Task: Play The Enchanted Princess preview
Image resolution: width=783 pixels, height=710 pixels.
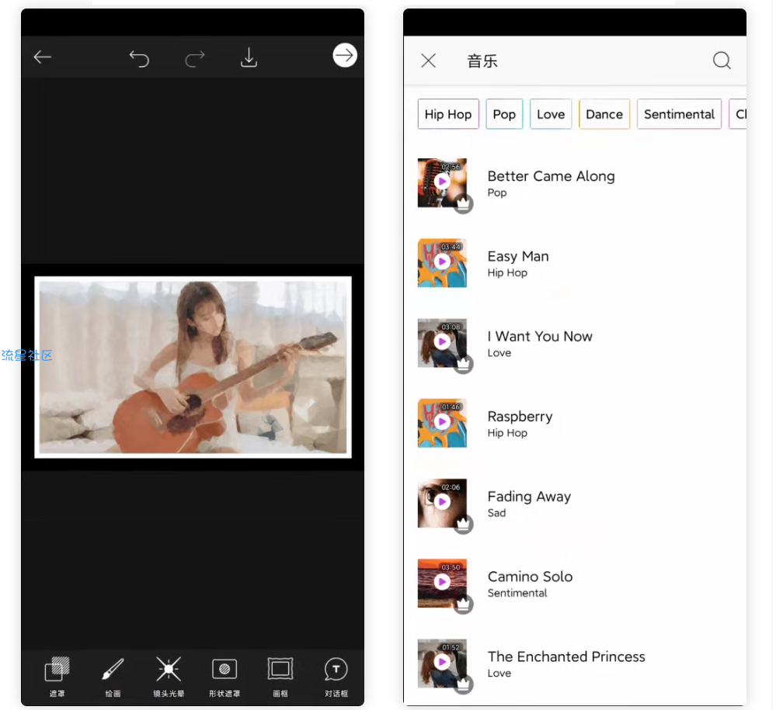Action: (442, 662)
